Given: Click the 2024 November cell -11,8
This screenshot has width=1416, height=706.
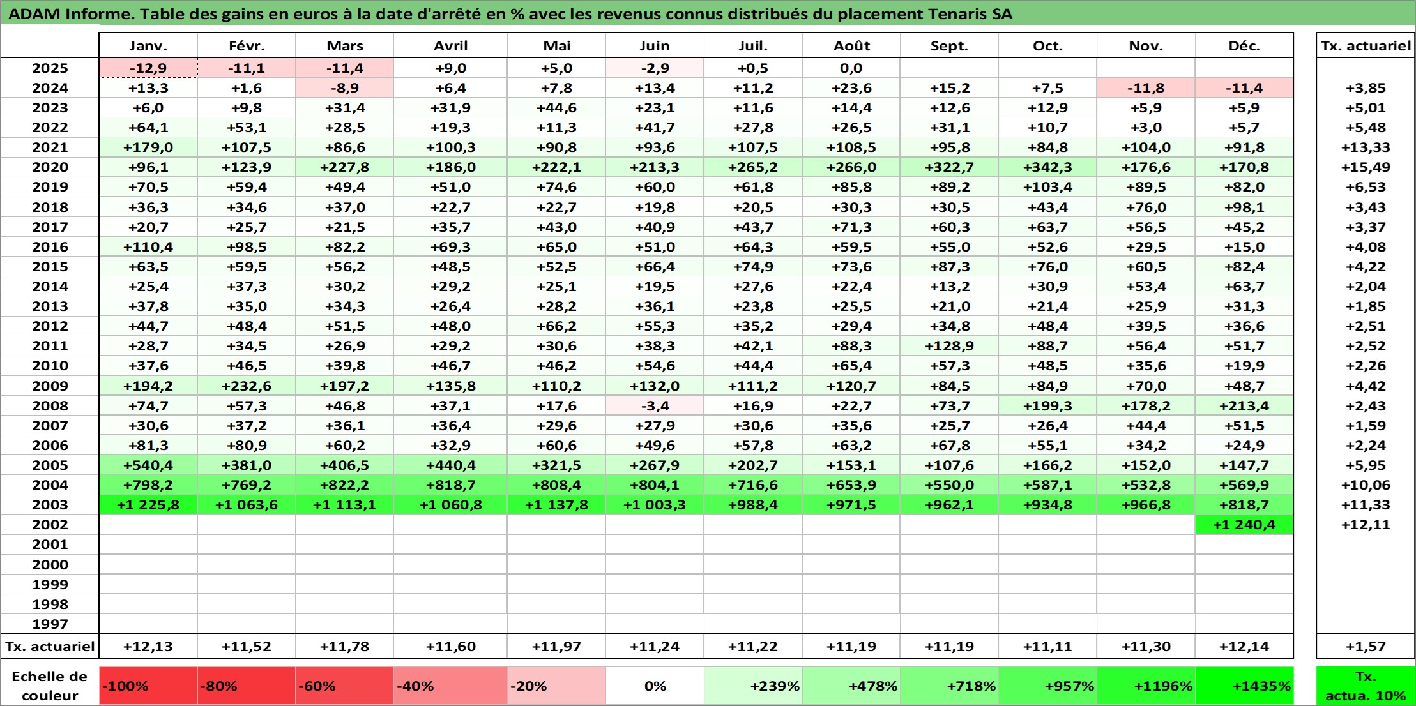Looking at the screenshot, I should tap(1146, 88).
